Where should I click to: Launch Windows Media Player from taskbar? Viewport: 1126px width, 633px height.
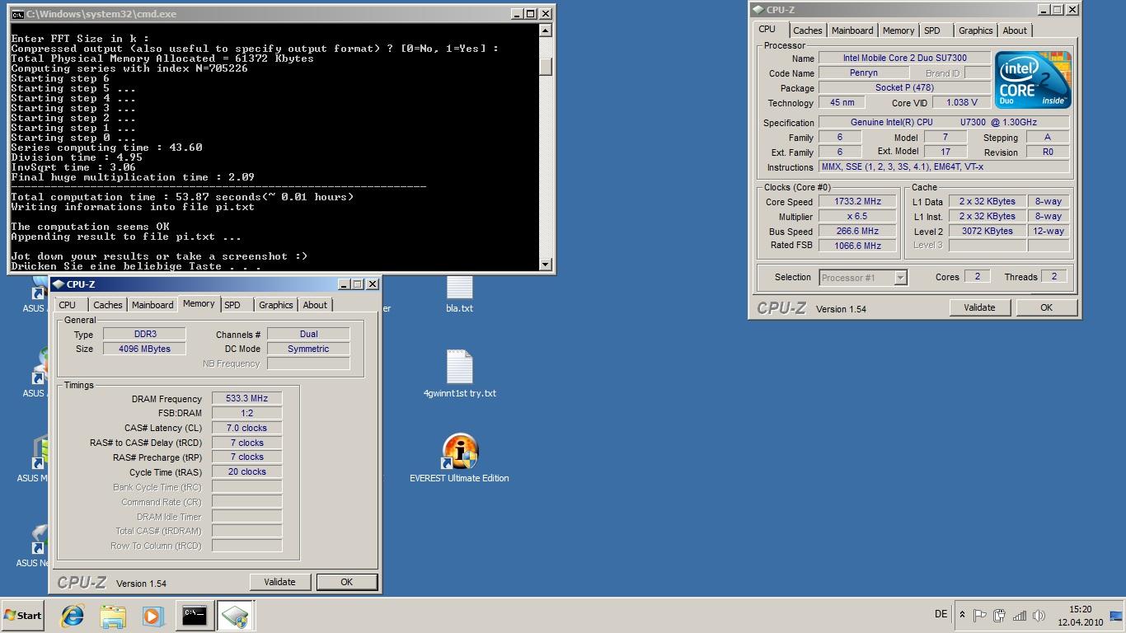(x=152, y=615)
